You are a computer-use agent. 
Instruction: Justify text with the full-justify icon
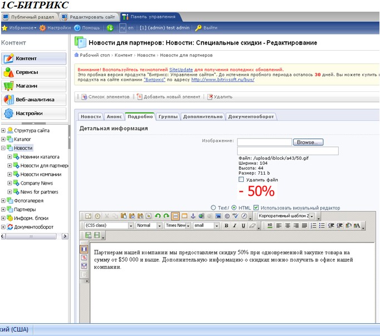[304, 225]
